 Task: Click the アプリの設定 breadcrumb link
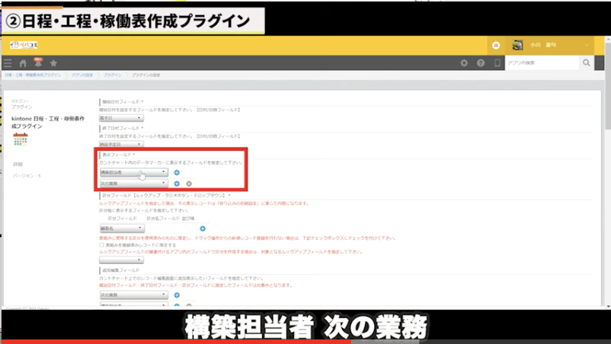pos(81,76)
